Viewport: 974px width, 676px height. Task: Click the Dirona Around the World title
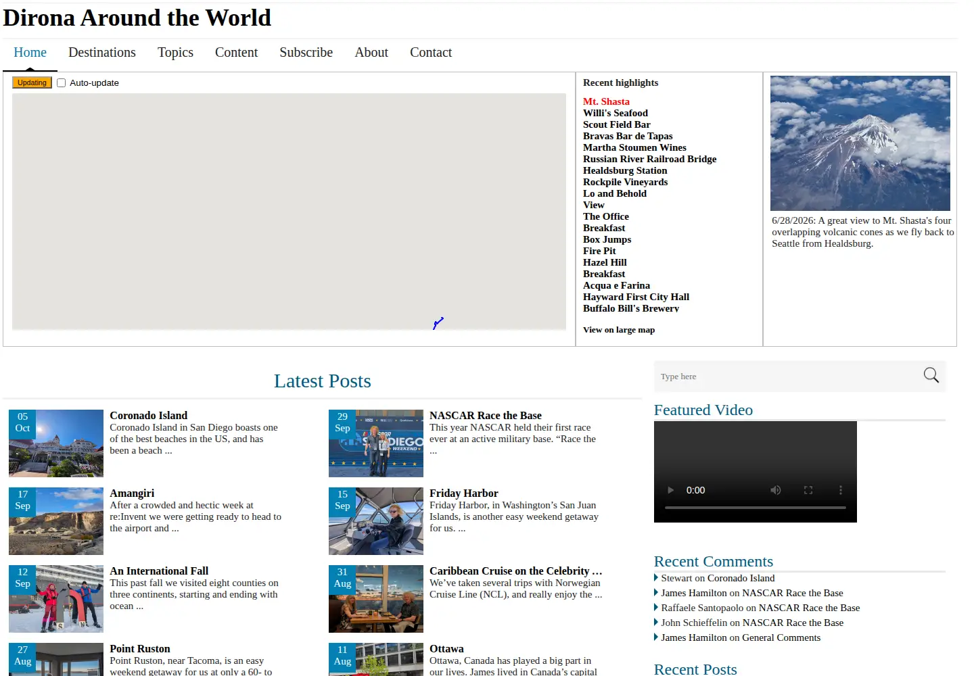point(137,18)
